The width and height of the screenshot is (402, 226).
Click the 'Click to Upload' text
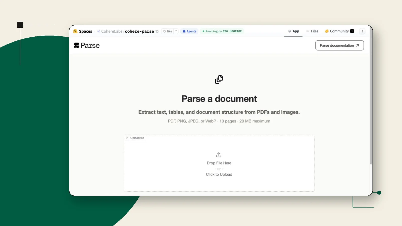(x=219, y=174)
